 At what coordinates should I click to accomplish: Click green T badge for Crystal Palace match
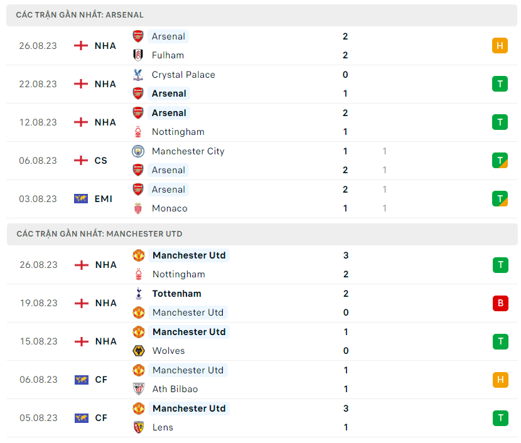500,84
